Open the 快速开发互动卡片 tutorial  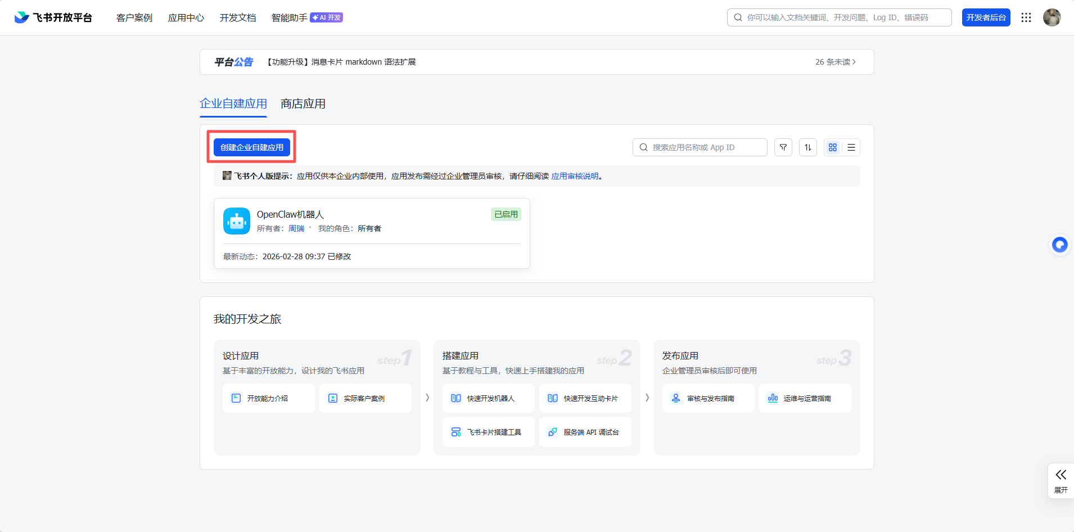(585, 398)
